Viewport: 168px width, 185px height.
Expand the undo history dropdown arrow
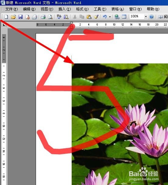110,17
